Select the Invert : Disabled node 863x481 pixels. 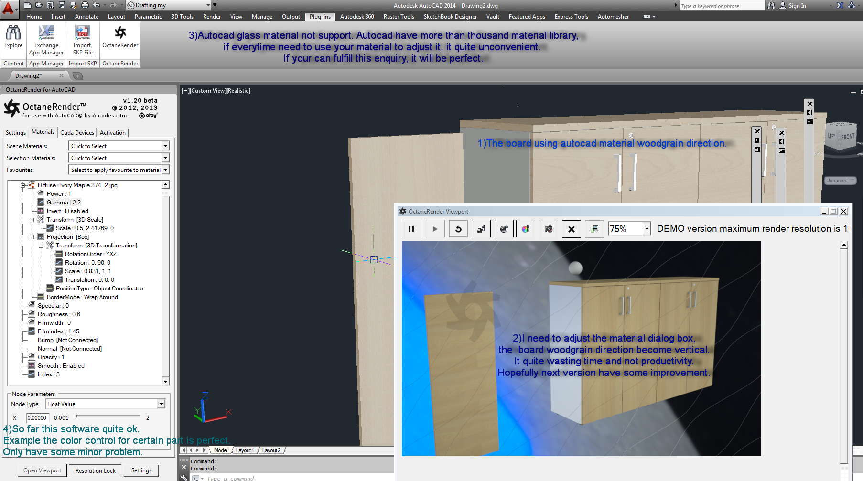(x=67, y=211)
